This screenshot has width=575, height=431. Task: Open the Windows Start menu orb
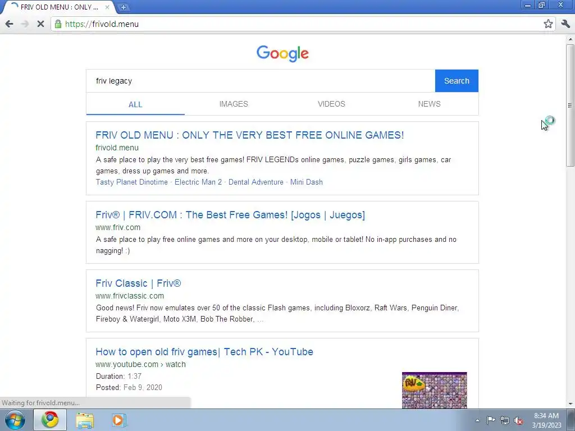[15, 420]
